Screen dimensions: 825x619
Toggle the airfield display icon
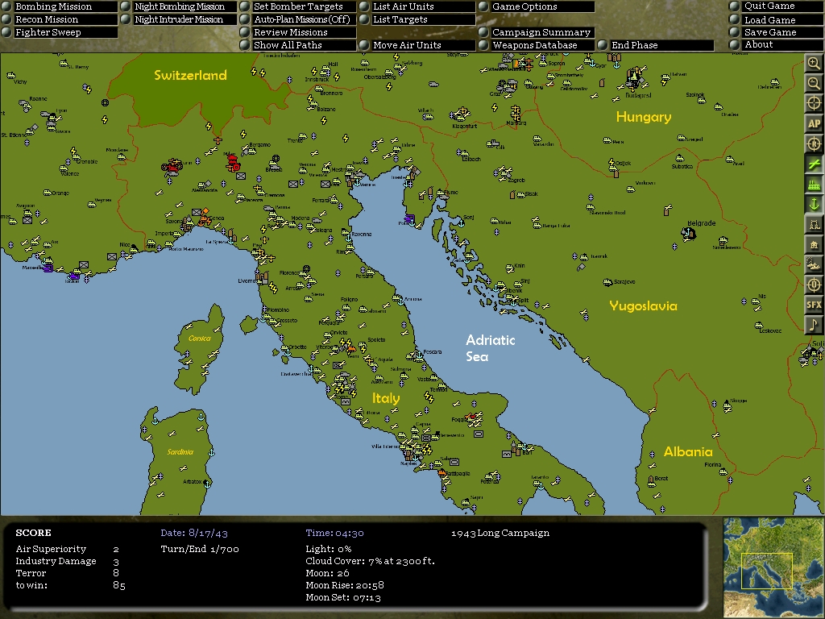click(814, 164)
